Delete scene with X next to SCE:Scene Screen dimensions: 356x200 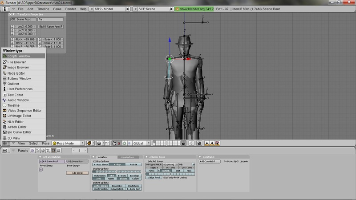pos(171,9)
